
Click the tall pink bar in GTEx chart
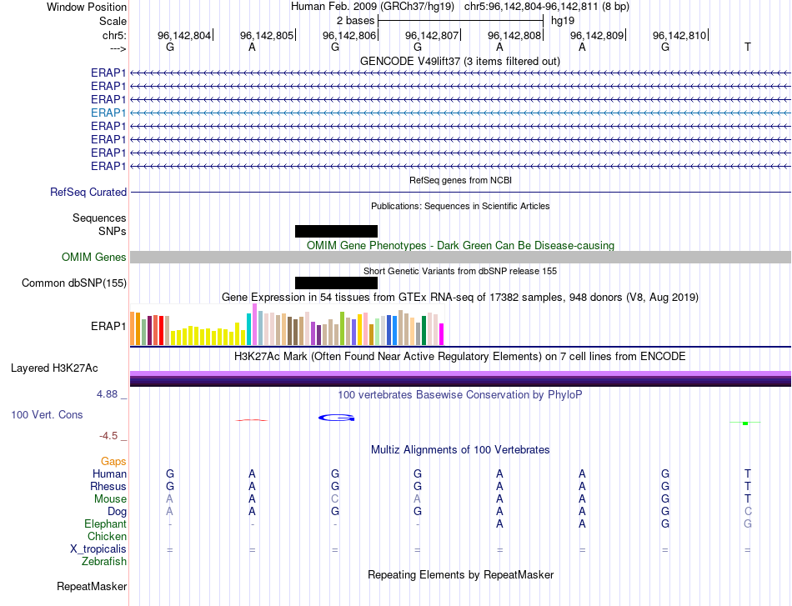click(253, 324)
